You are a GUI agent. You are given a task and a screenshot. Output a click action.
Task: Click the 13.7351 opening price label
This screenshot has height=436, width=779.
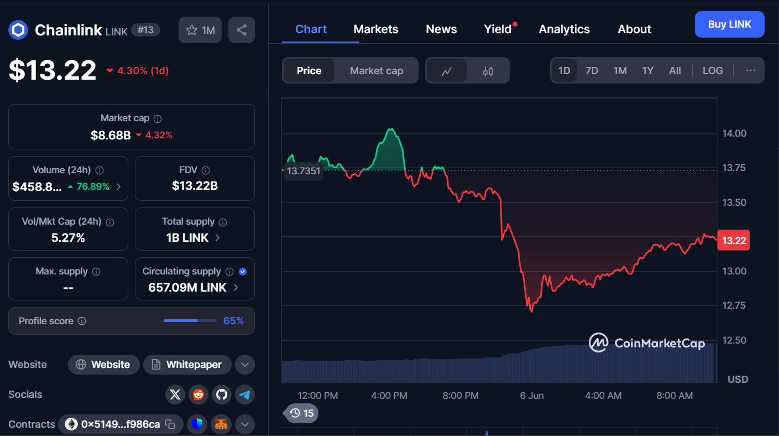[303, 171]
